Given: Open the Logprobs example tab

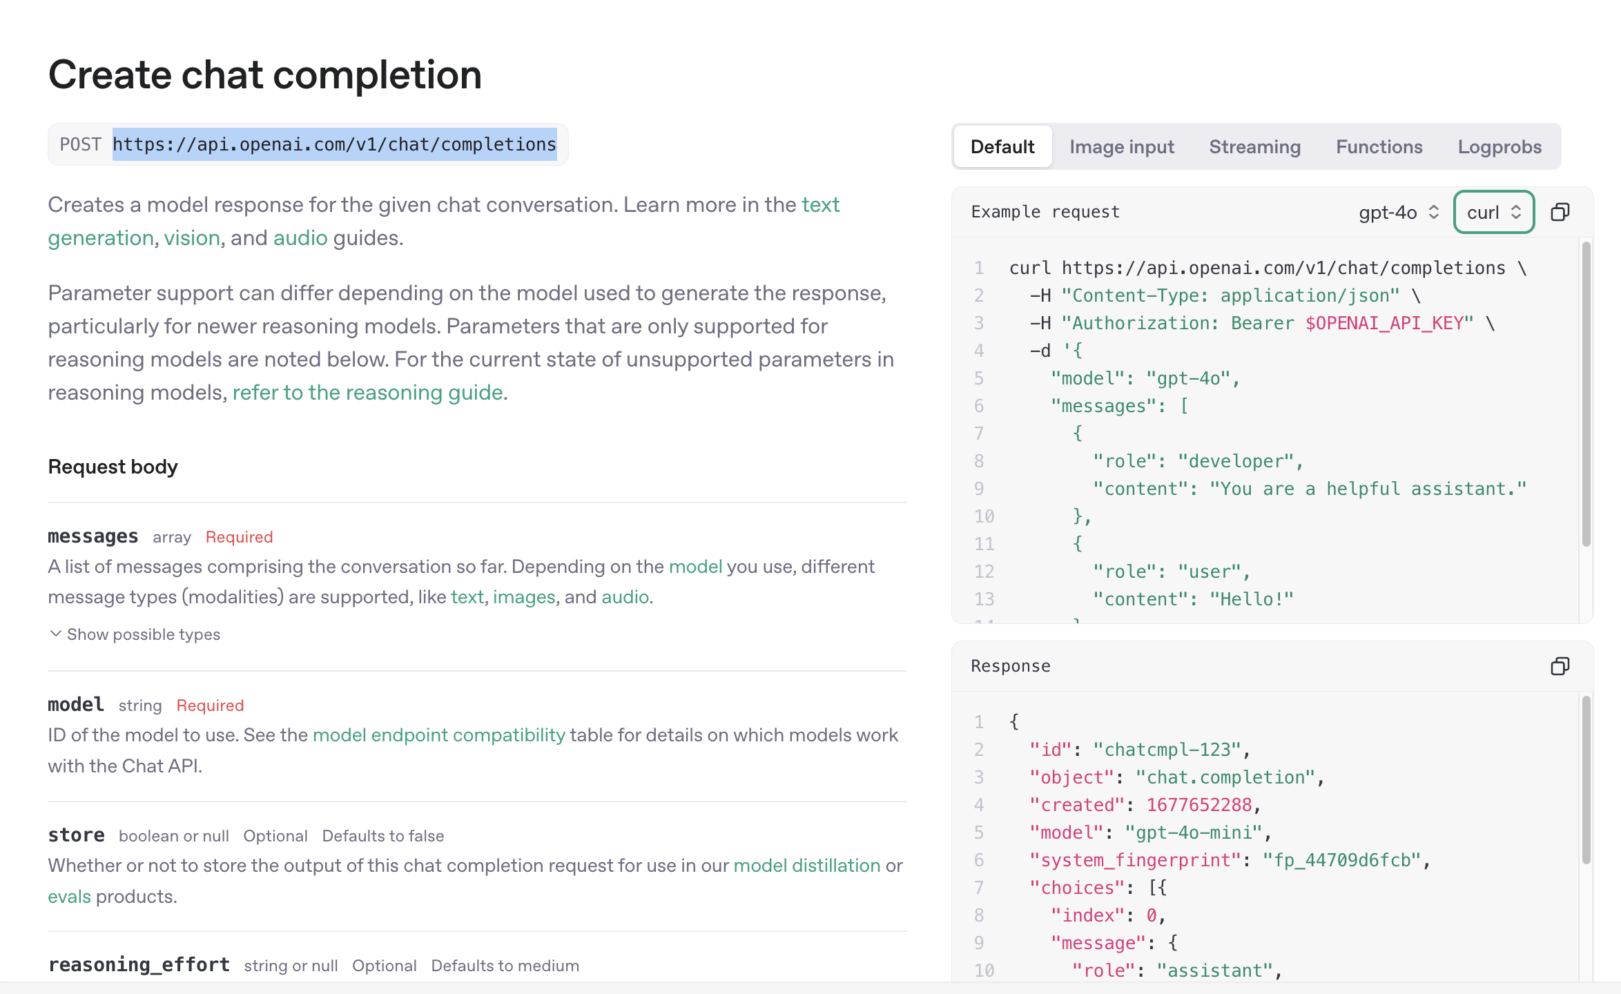Looking at the screenshot, I should [x=1499, y=147].
